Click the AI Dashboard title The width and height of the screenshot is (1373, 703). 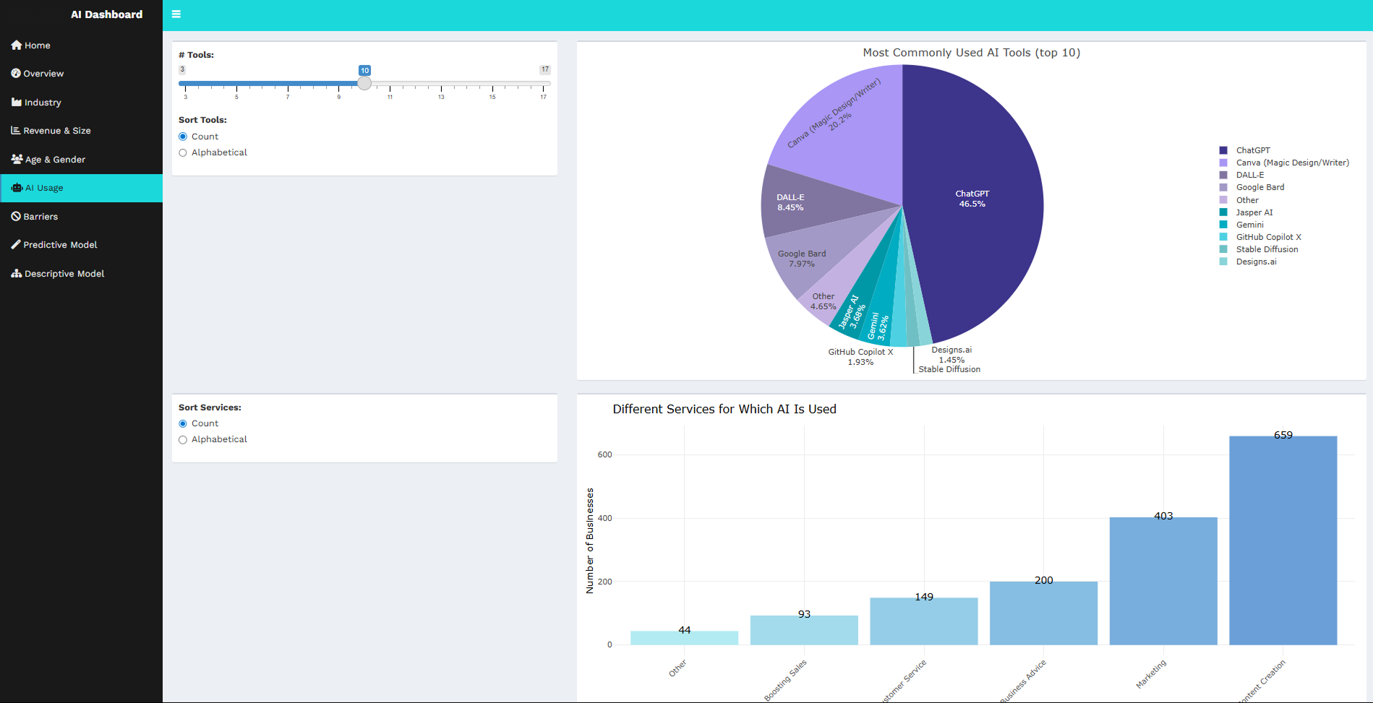[106, 14]
